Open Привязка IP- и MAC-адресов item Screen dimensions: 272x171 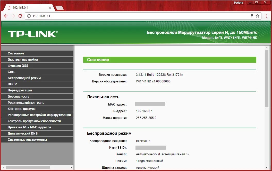click(x=37, y=127)
